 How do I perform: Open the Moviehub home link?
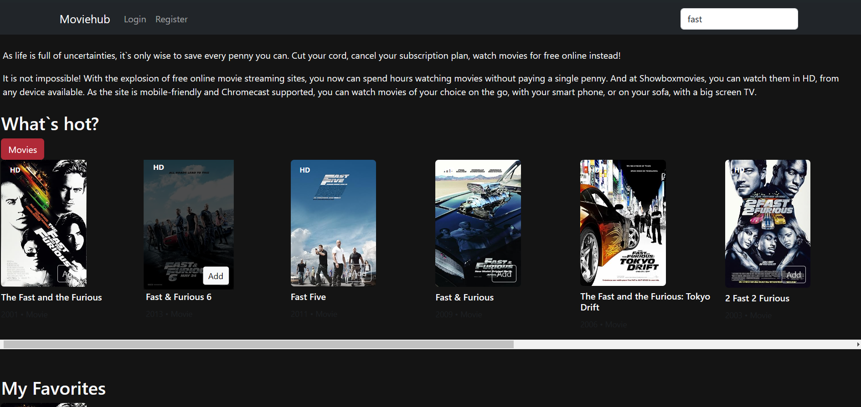pos(85,19)
